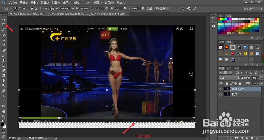Pick the first red swatch in 色板
This screenshot has width=264, height=140.
click(x=219, y=19)
